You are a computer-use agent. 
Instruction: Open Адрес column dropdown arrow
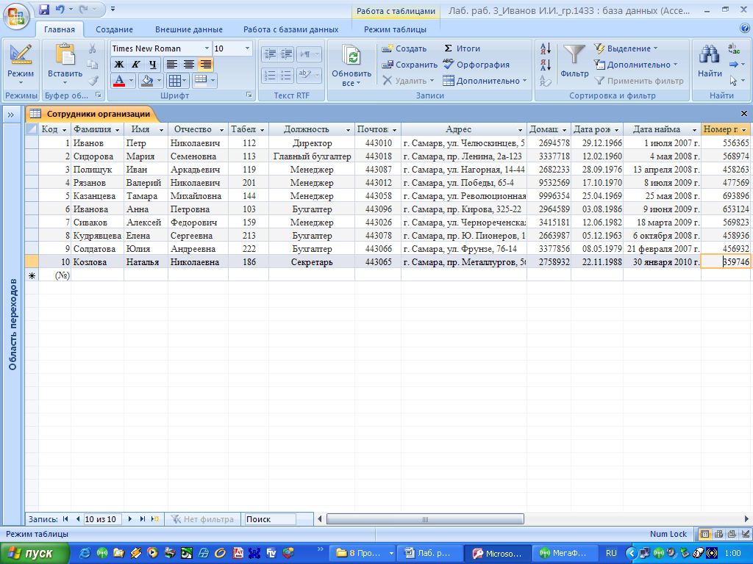point(520,130)
